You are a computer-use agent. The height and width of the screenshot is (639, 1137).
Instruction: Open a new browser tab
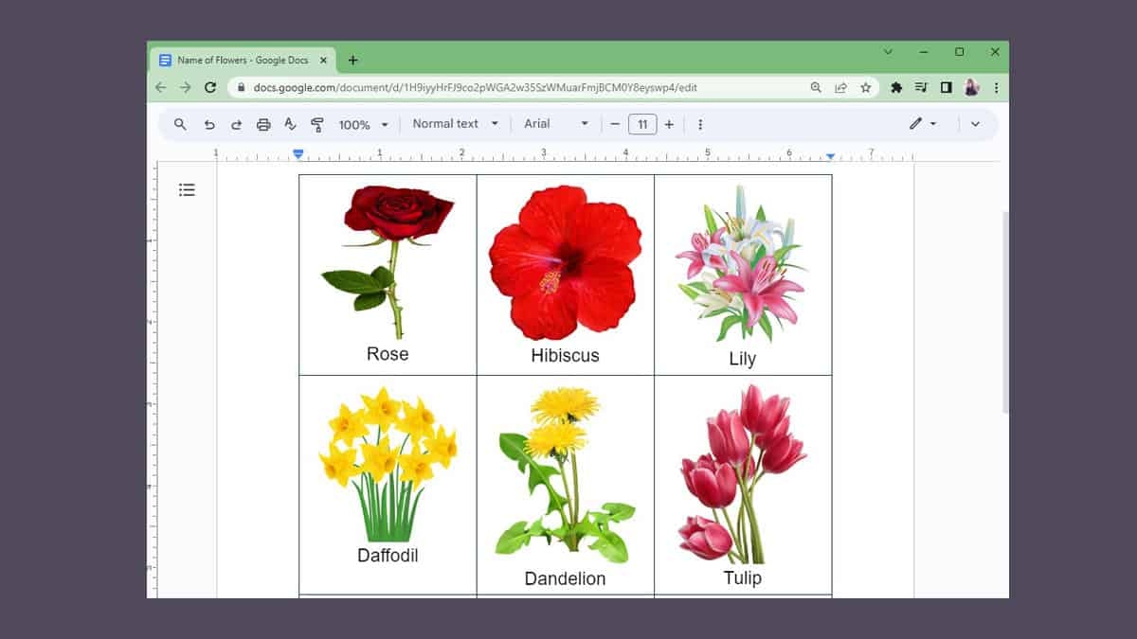352,59
